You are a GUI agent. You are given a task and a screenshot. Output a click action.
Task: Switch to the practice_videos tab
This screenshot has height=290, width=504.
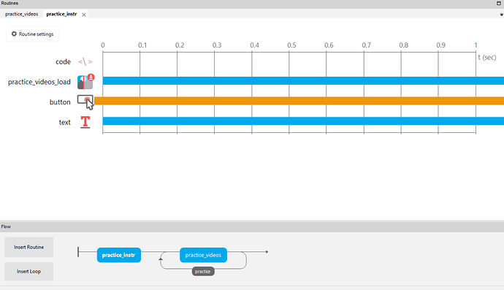[21, 14]
